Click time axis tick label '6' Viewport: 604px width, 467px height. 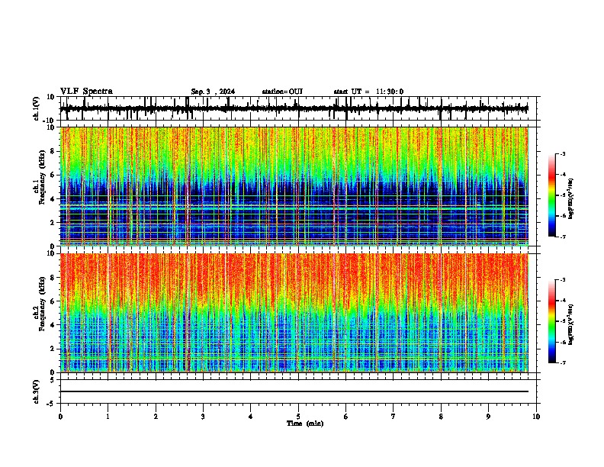(x=346, y=417)
